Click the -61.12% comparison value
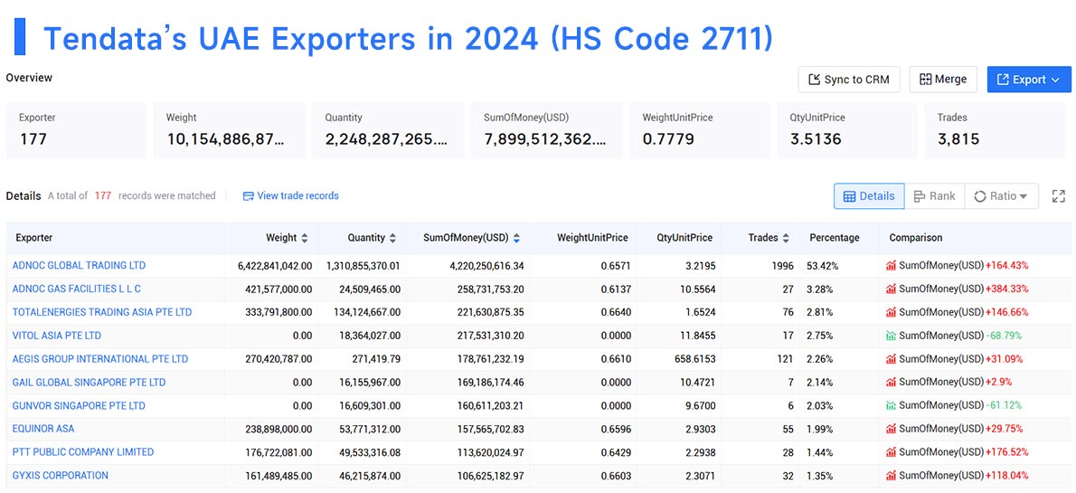 point(1004,406)
